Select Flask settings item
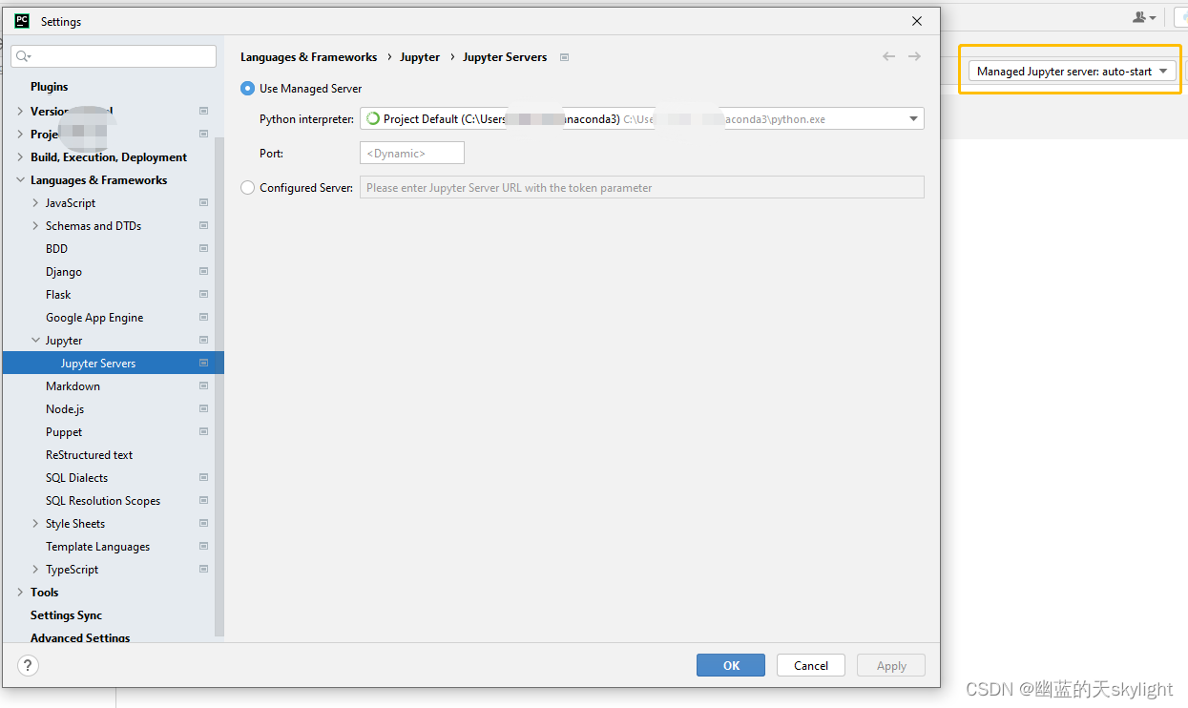 click(58, 295)
